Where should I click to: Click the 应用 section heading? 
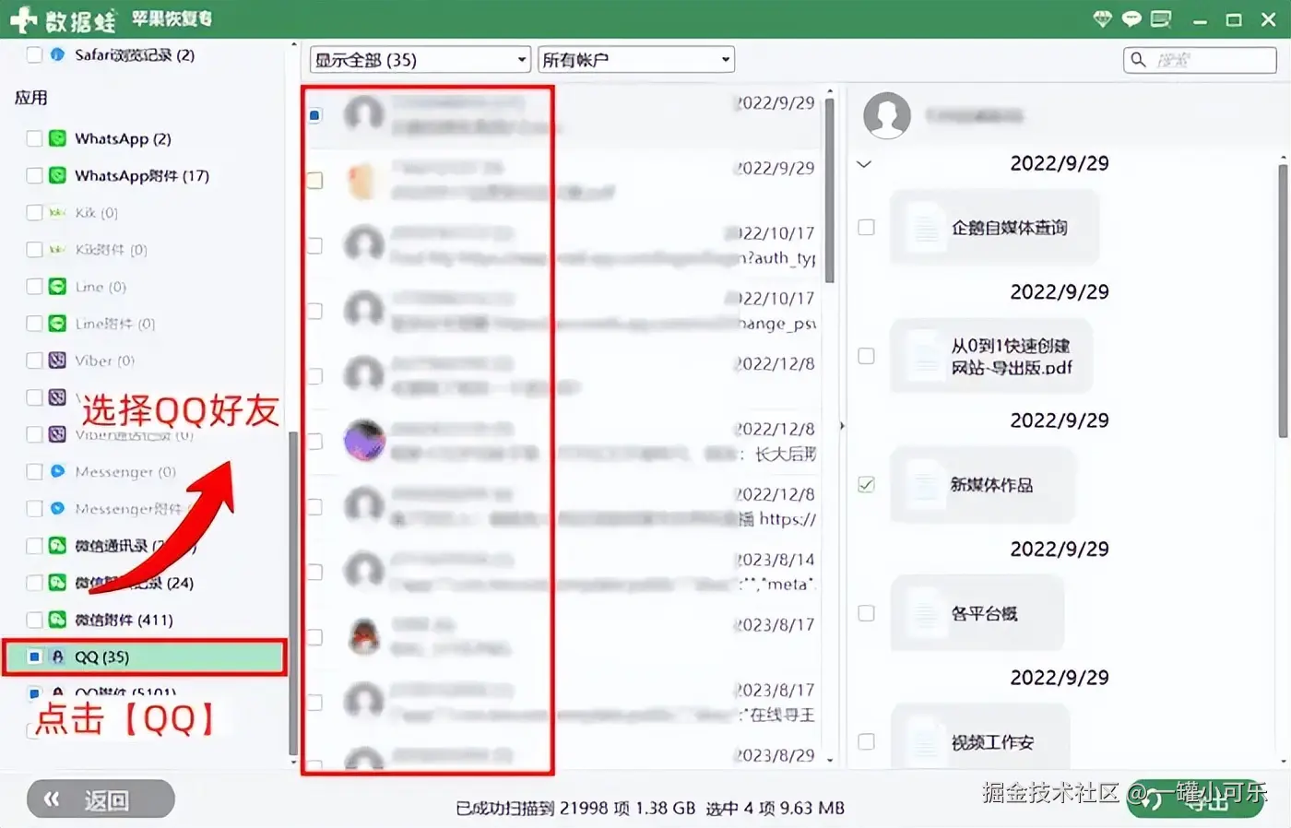tap(30, 98)
